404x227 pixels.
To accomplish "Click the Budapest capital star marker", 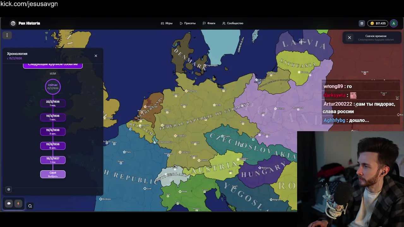I will 260,168.
